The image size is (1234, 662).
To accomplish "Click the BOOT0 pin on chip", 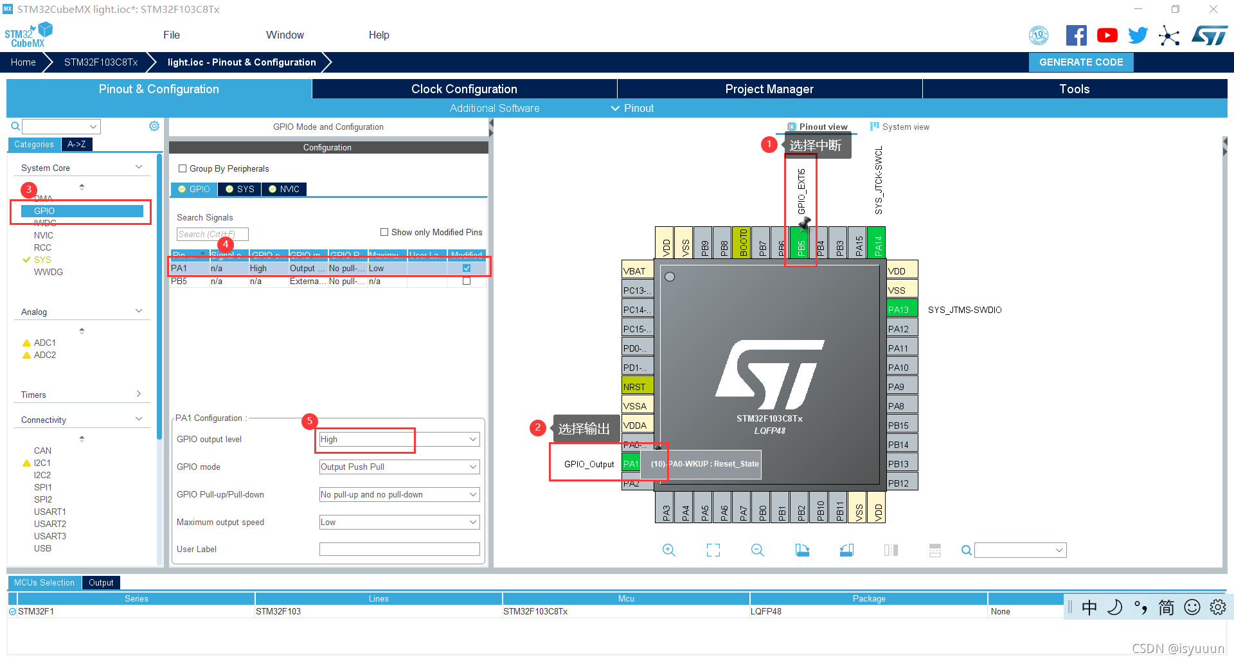I will [x=742, y=243].
